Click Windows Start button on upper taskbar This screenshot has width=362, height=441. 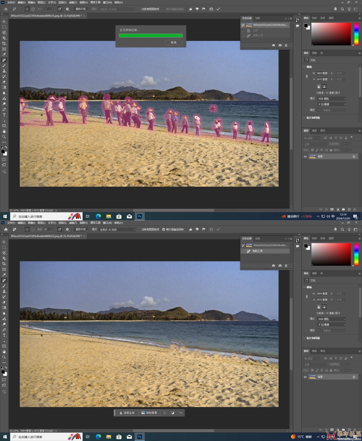pos(5,216)
